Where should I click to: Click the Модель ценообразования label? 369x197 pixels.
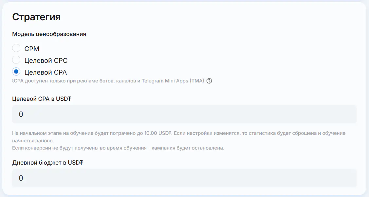point(49,34)
